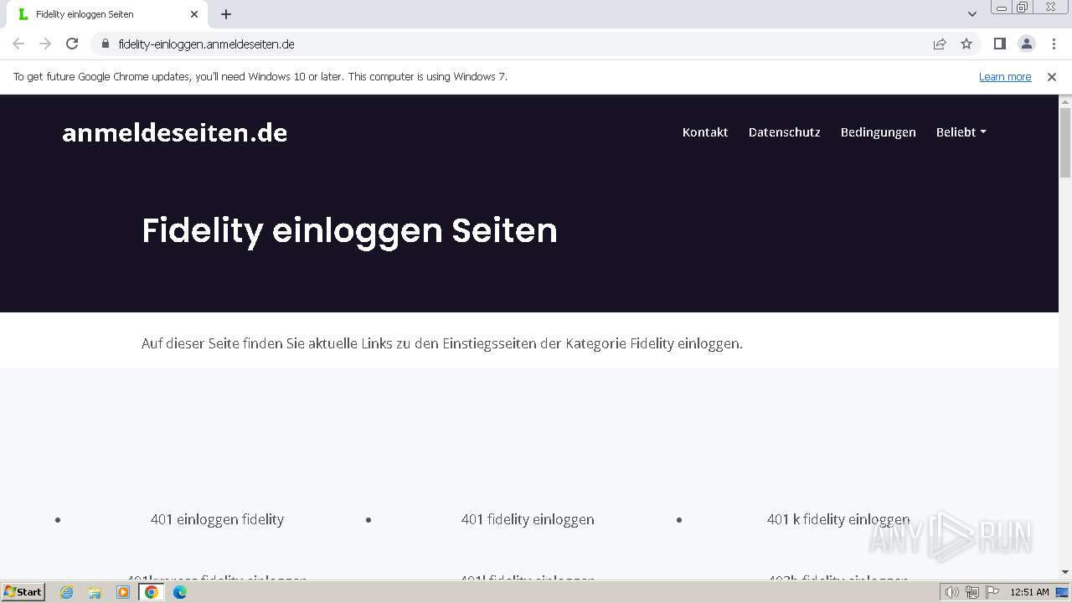
Task: Close the Fidelity einloggen Seiten tab
Action: 194,14
